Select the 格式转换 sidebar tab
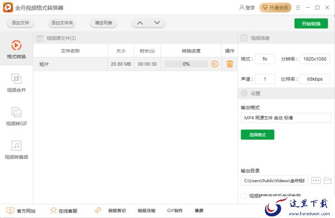This screenshot has width=335, height=218. tap(16, 49)
